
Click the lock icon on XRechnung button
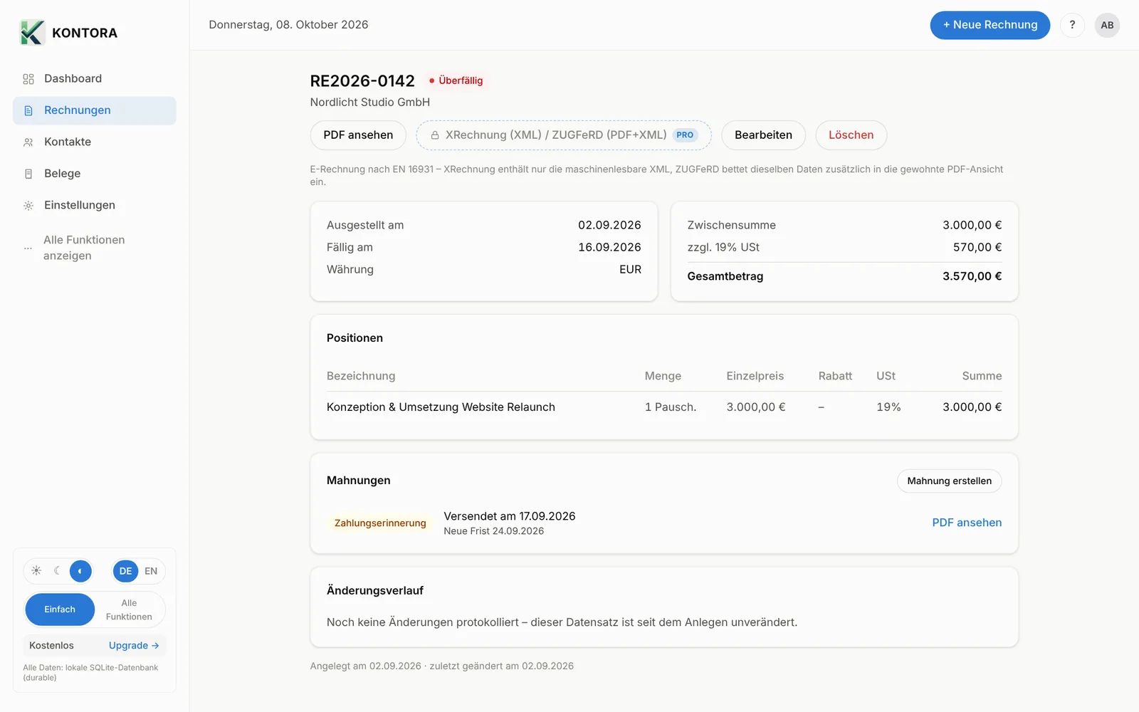(435, 135)
